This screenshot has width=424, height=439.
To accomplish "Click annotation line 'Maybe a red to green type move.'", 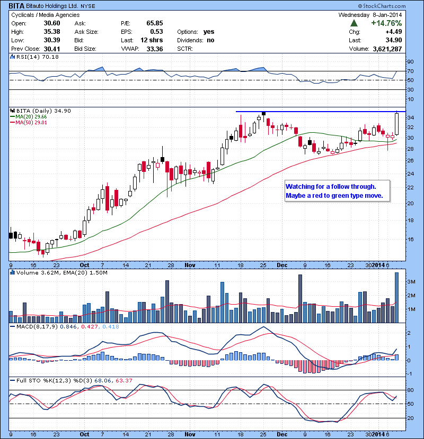I will pos(334,195).
